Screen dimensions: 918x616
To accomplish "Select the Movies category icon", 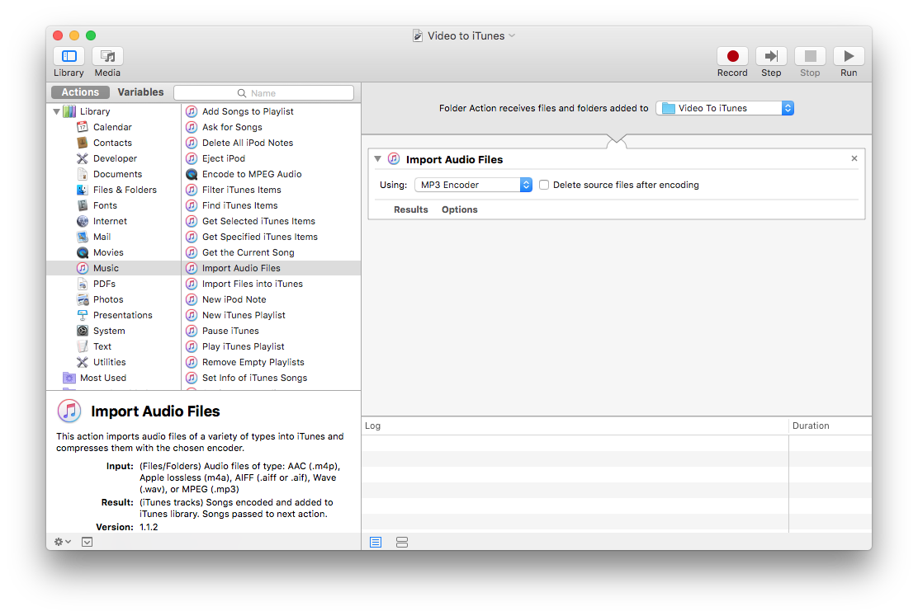I will pyautogui.click(x=83, y=252).
